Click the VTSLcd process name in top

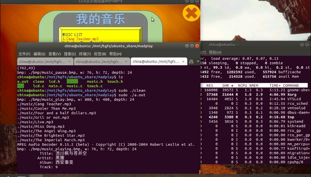tap(294, 99)
